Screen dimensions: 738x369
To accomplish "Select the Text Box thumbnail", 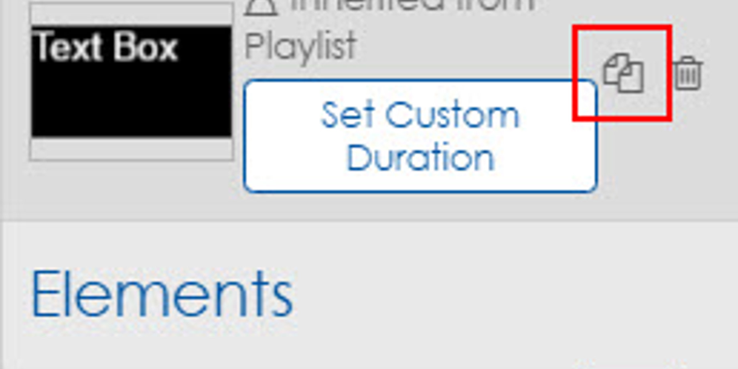I will coord(132,81).
